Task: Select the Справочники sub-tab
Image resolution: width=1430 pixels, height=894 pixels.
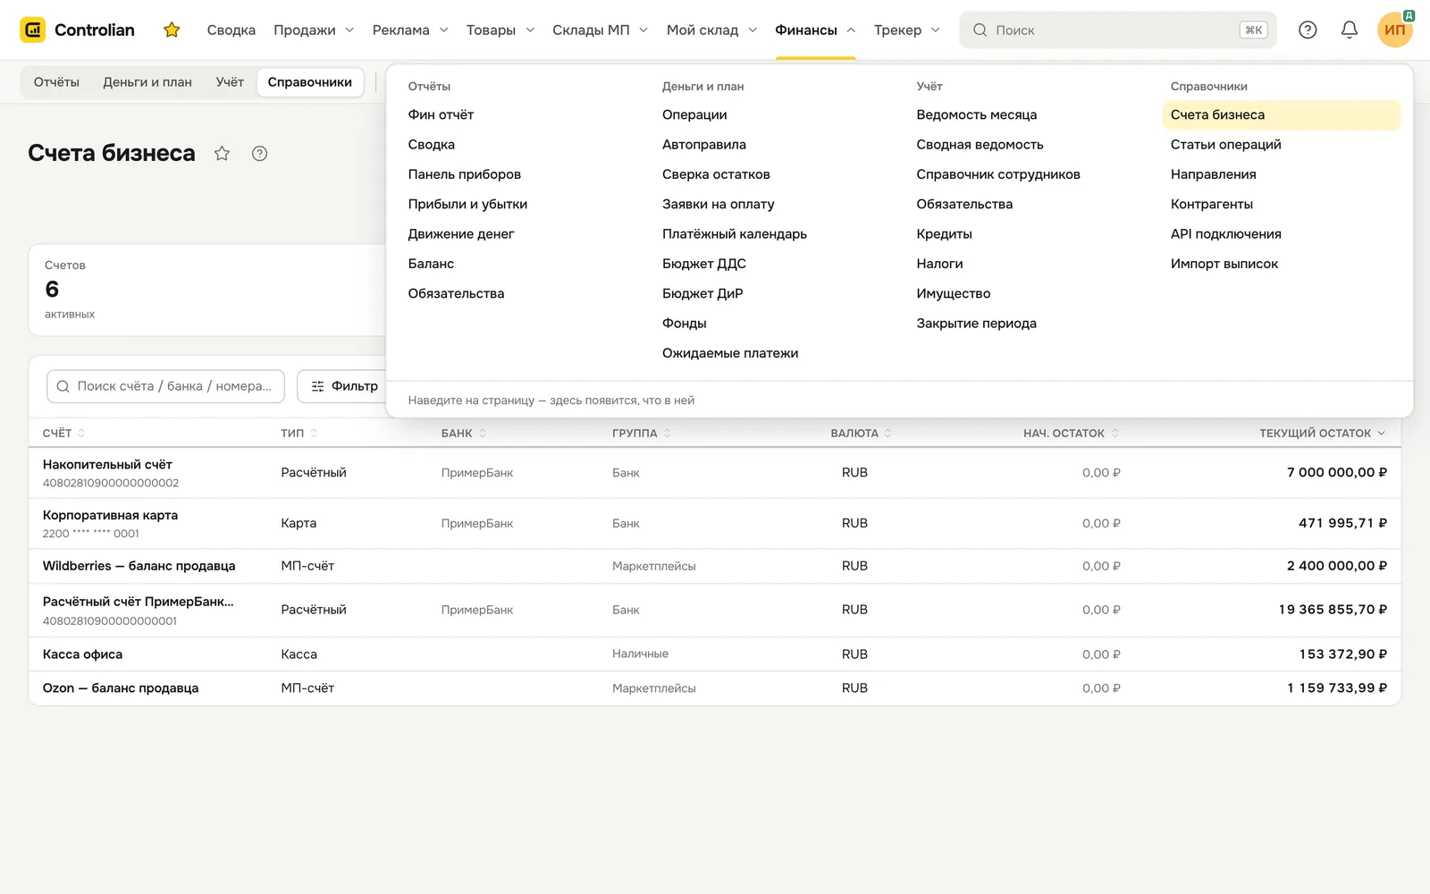Action: [310, 82]
